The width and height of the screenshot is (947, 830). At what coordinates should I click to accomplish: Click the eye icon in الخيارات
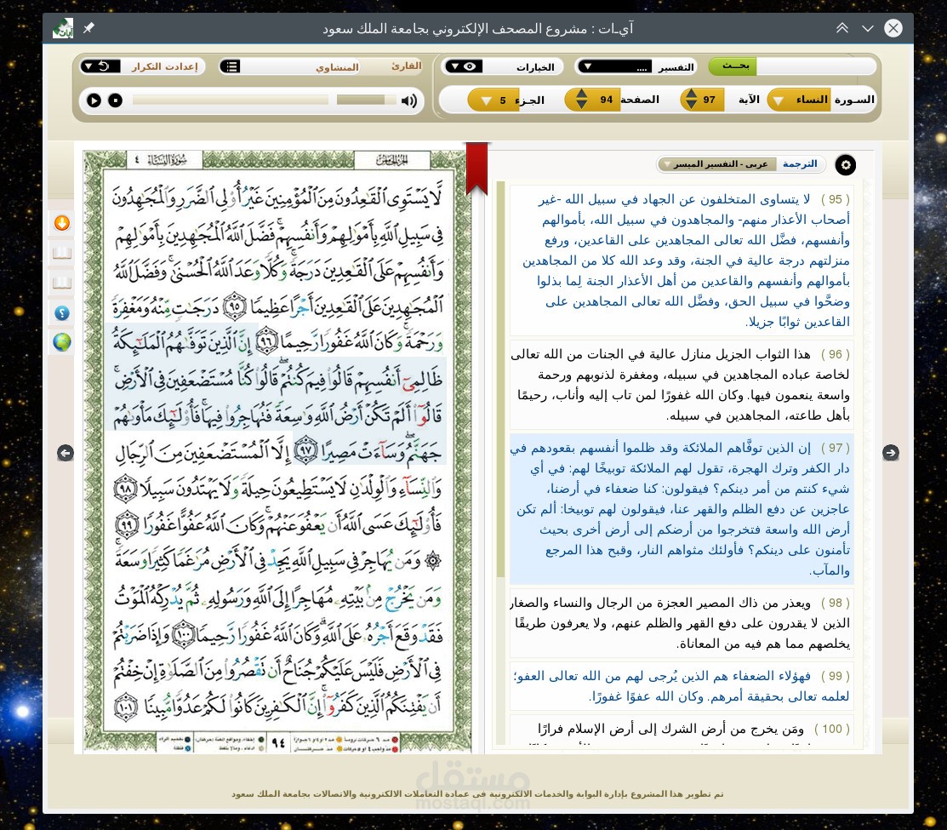coord(470,66)
